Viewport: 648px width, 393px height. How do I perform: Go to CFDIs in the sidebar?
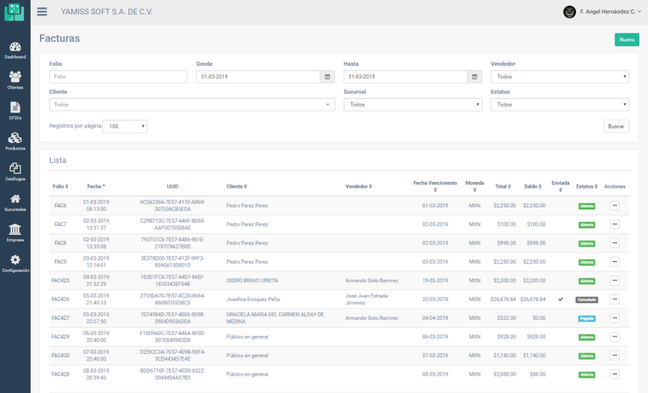[15, 109]
